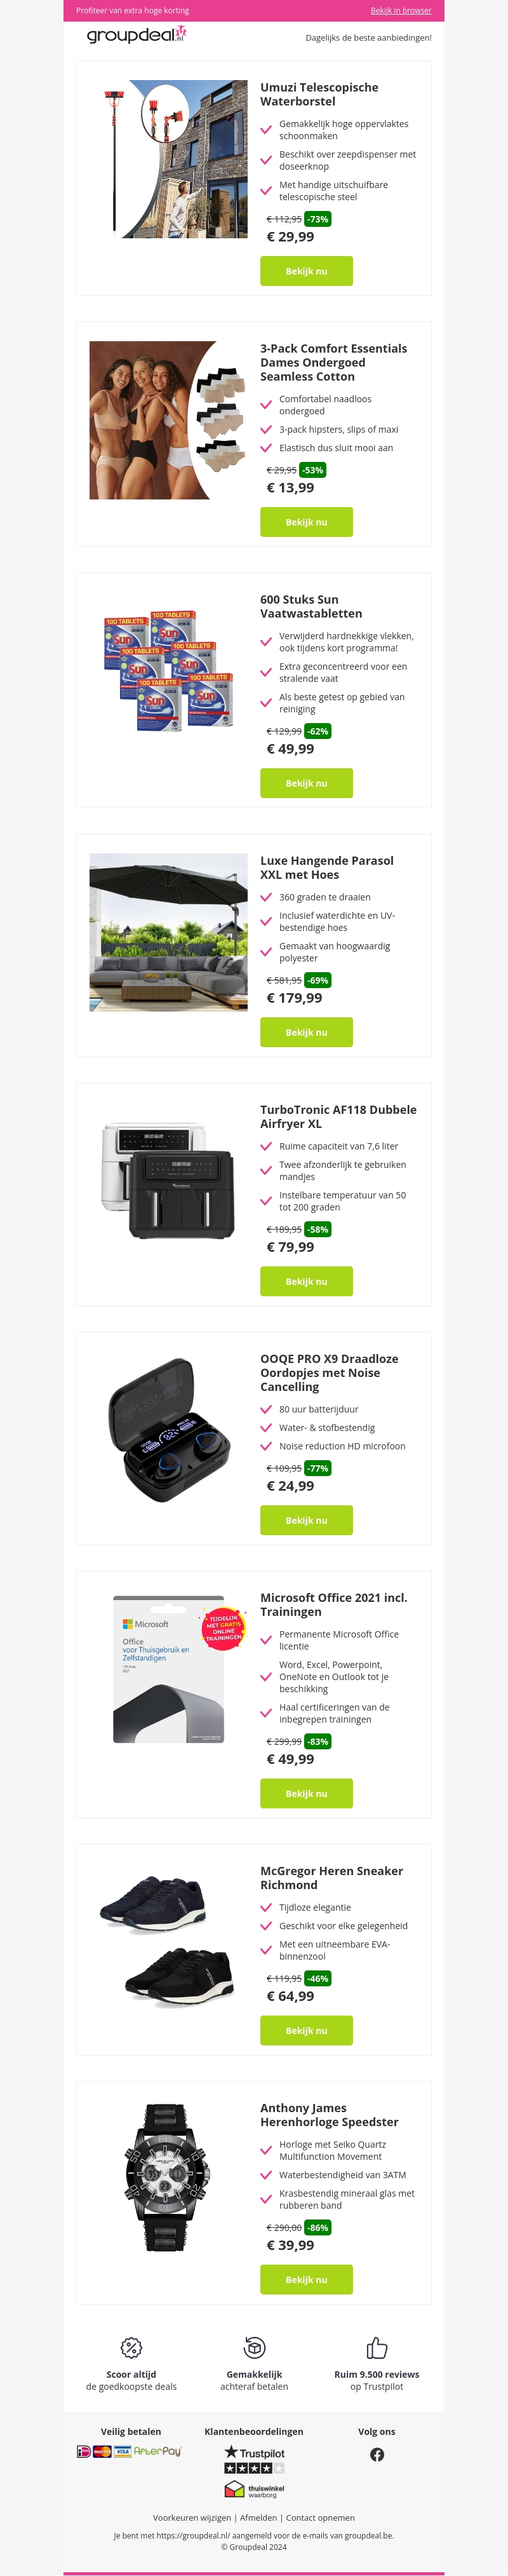The image size is (508, 2576).
Task: Click Bekijk nu for Umuzi Telescopische Waterborstel
Action: (306, 271)
